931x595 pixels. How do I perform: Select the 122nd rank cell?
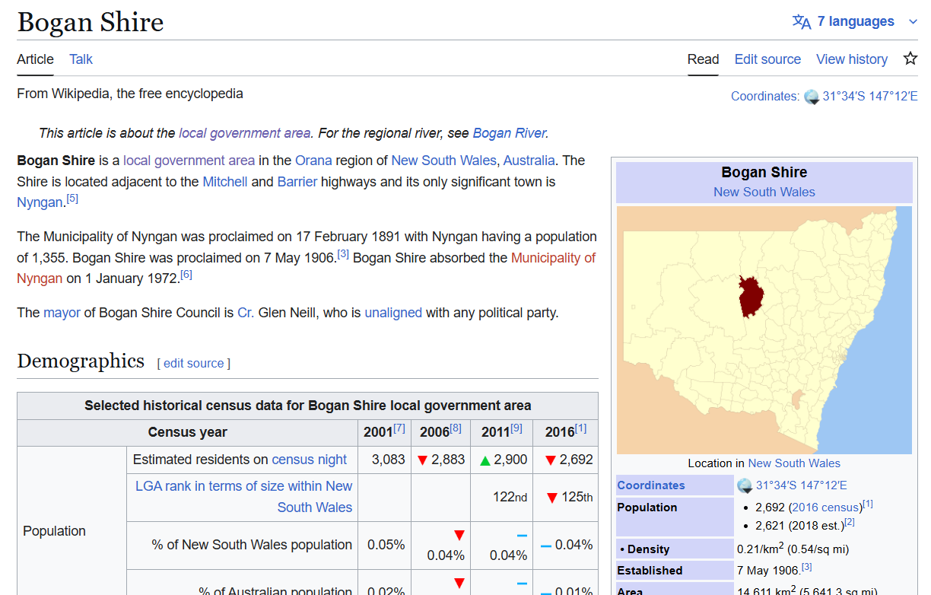coord(502,498)
